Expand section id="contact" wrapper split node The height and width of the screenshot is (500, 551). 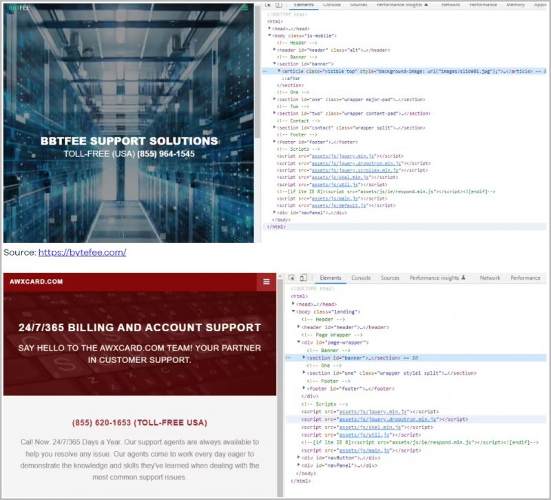click(275, 127)
